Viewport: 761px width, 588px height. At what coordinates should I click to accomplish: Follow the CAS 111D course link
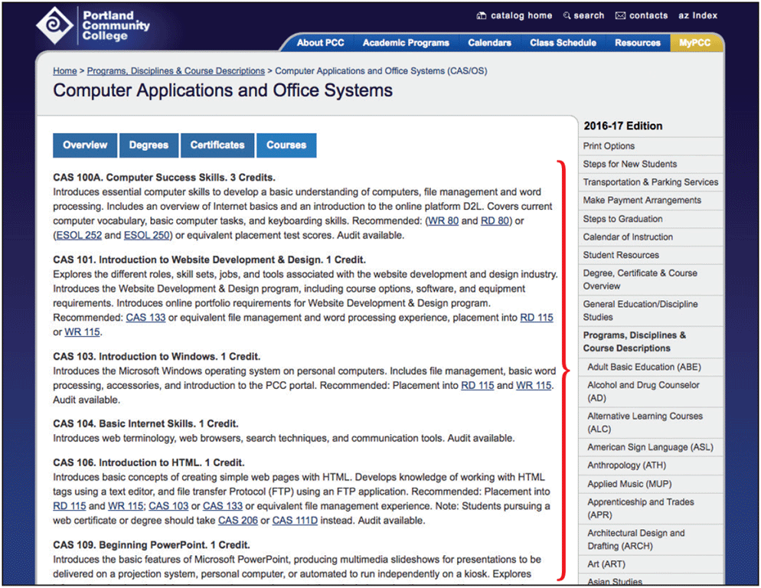(x=295, y=521)
